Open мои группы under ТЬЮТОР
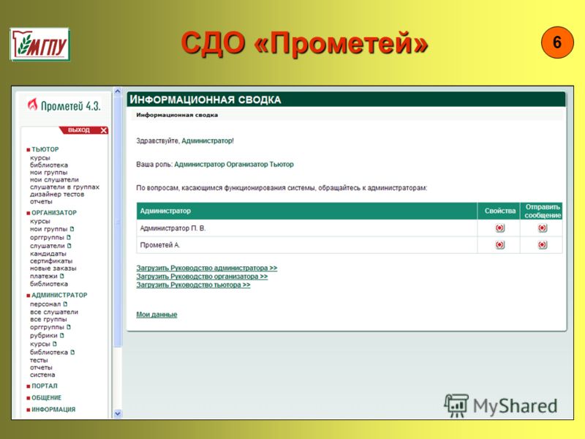The height and width of the screenshot is (439, 585). point(48,173)
